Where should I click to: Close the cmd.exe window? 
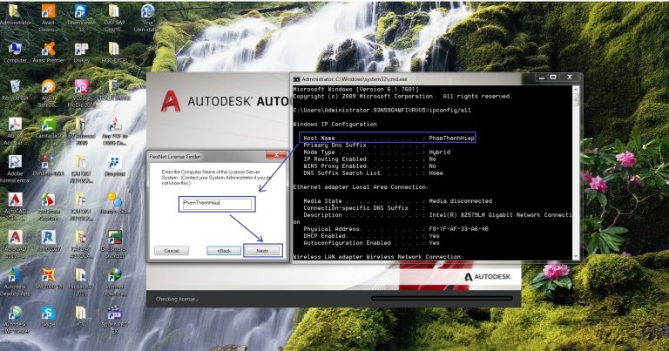point(570,78)
